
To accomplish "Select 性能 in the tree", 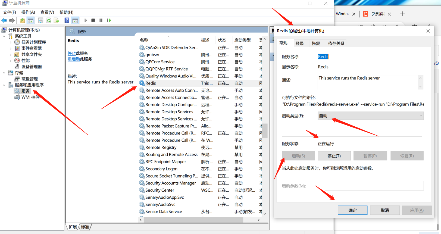I will tap(26, 61).
